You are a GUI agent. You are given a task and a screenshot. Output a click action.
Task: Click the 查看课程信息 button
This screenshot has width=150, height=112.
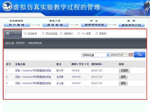pos(94,25)
